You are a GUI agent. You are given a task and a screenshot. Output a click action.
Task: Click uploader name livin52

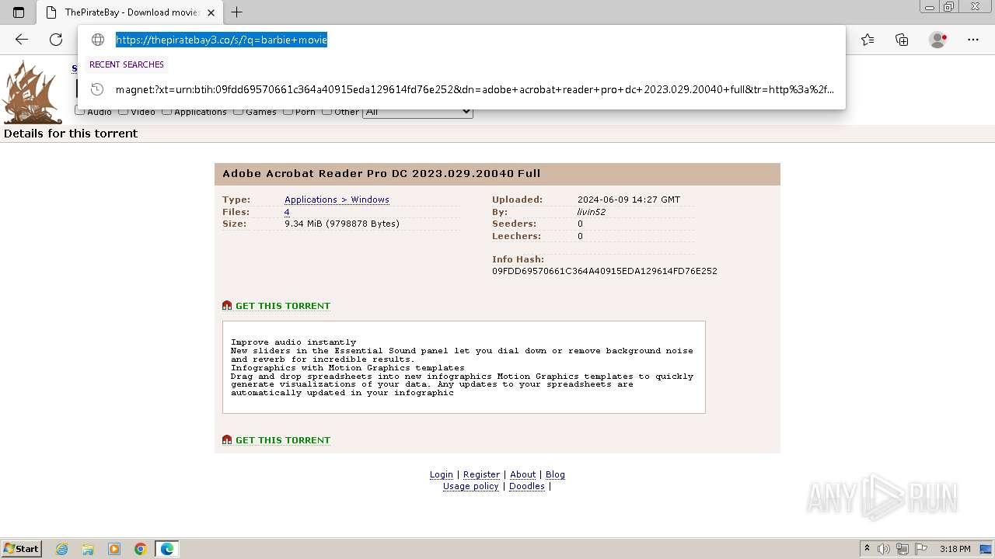[x=592, y=212]
